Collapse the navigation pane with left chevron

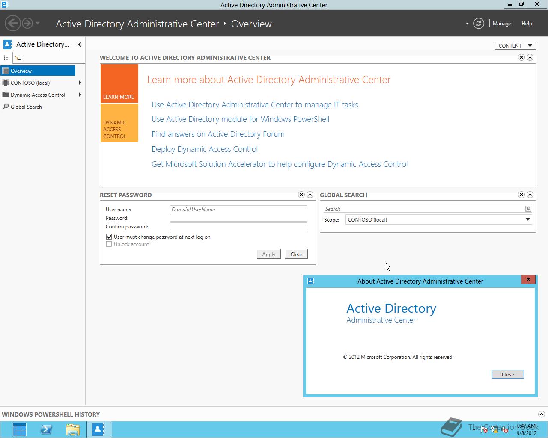point(80,44)
